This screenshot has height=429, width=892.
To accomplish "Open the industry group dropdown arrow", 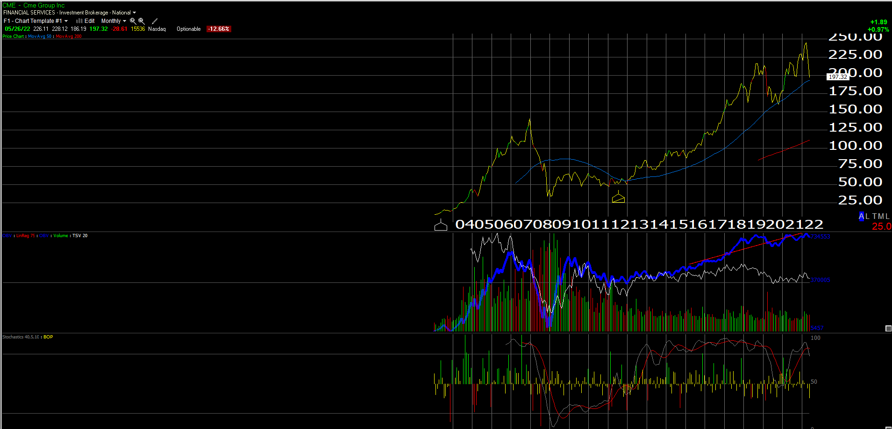I will (x=135, y=13).
